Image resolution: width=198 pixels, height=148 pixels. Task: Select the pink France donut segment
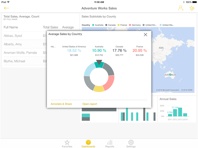click(110, 83)
